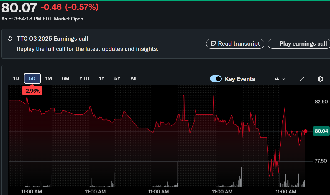This screenshot has width=330, height=195.
Task: Switch chart range to 1M
Action: [48, 78]
